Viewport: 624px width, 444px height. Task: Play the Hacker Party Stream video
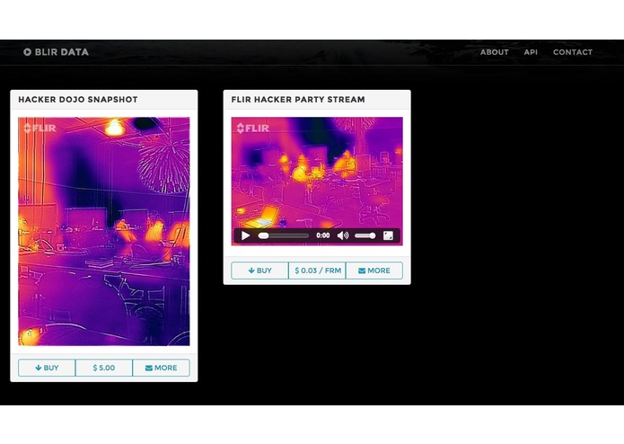pyautogui.click(x=245, y=235)
